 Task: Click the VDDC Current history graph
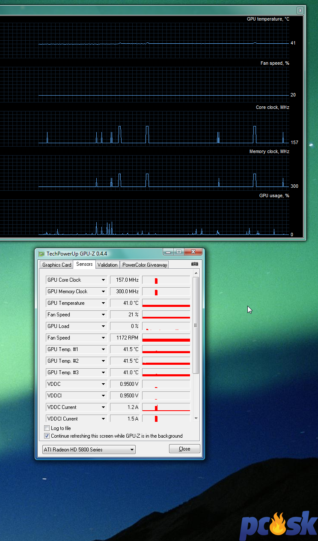point(166,407)
